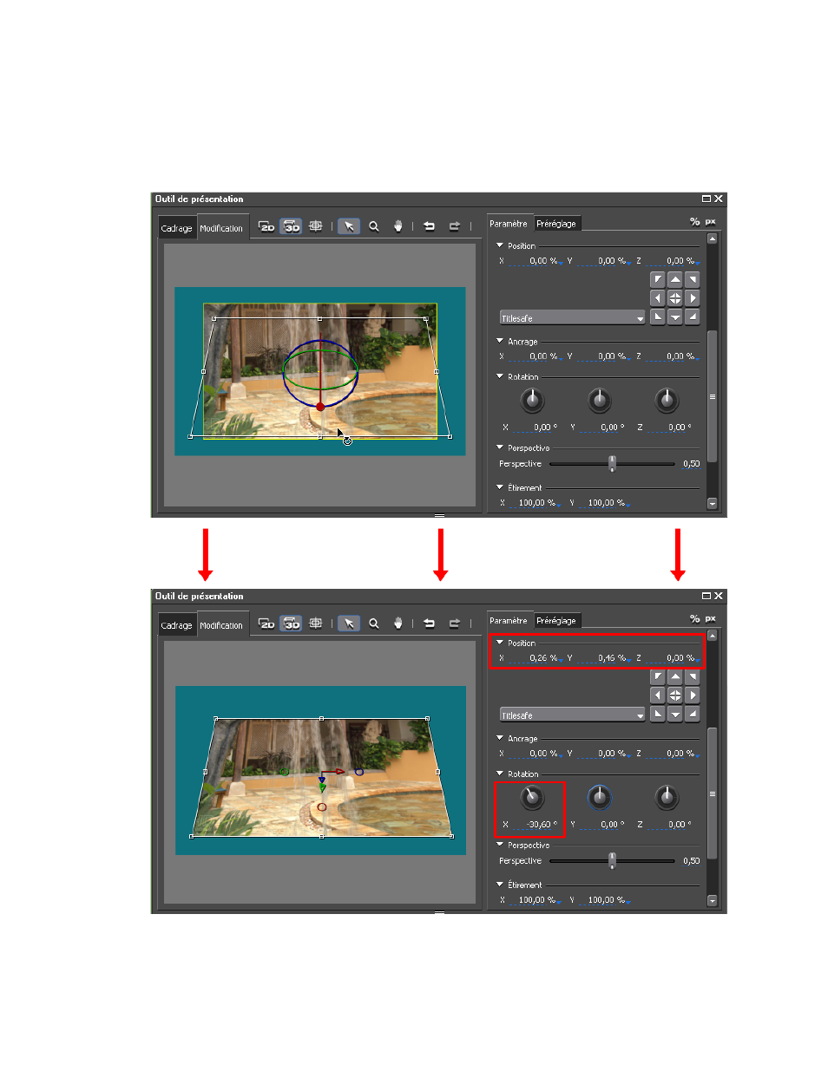The image size is (828, 1071).
Task: Open the Titlesafe dropdown in lower window
Action: point(573,715)
